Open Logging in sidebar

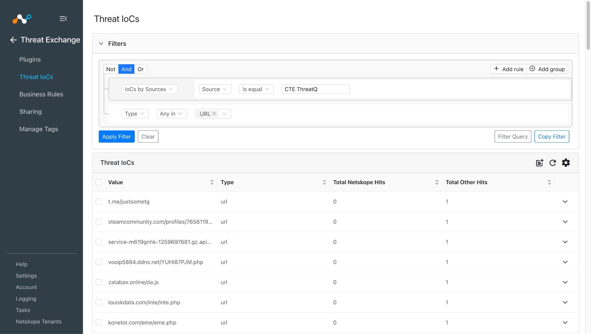(26, 298)
